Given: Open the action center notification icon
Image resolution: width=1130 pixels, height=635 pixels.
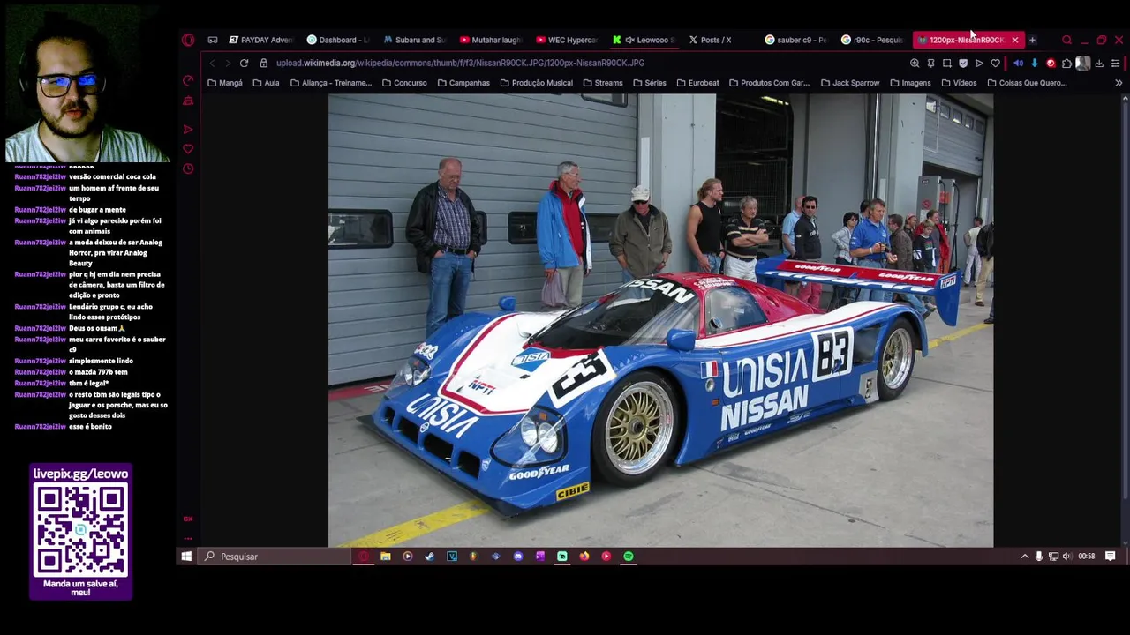Looking at the screenshot, I should [1111, 557].
